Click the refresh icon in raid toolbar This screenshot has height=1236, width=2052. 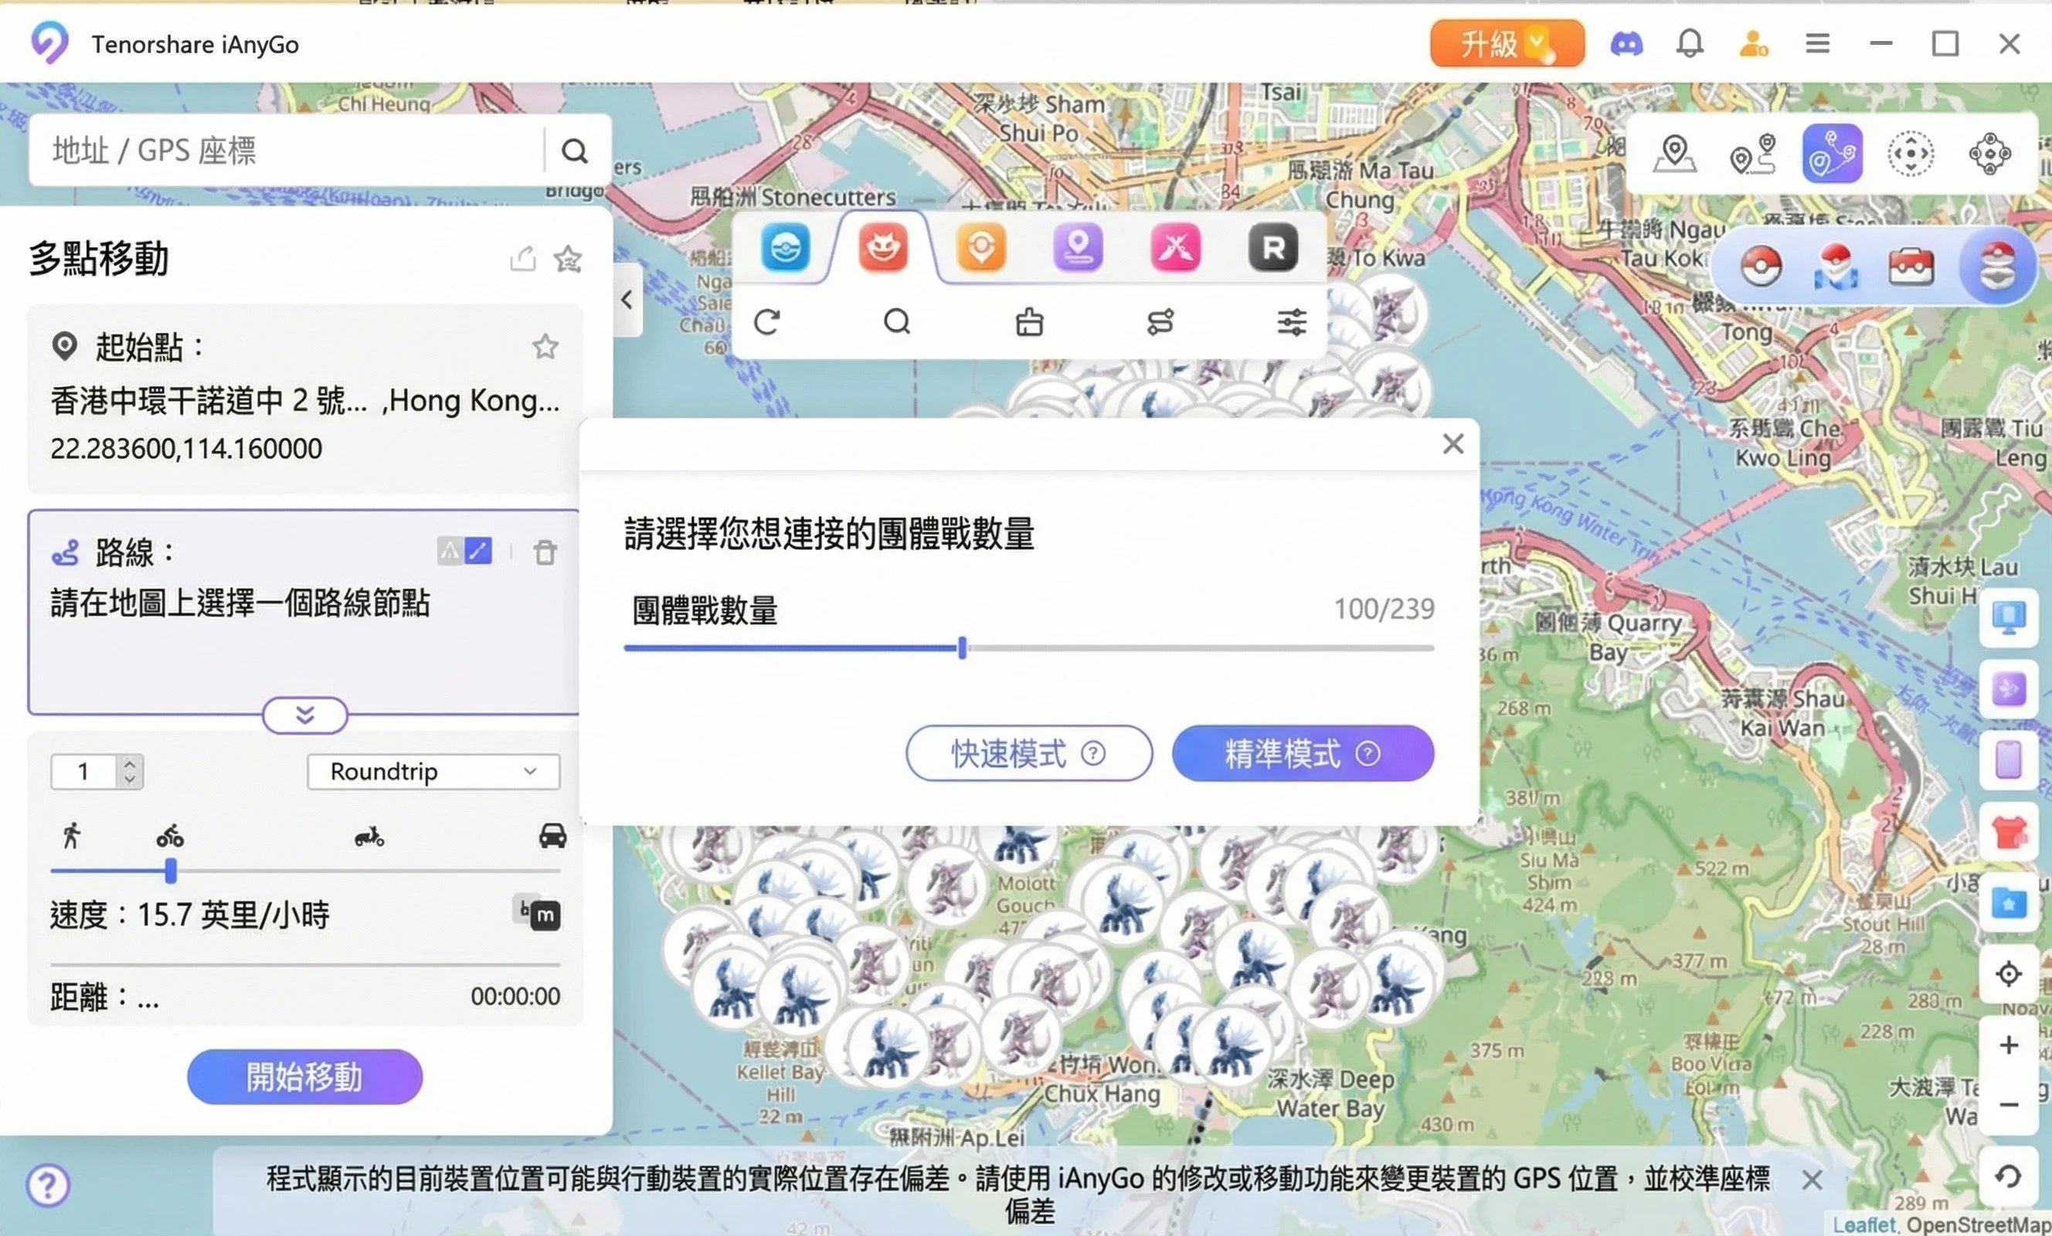[x=767, y=322]
